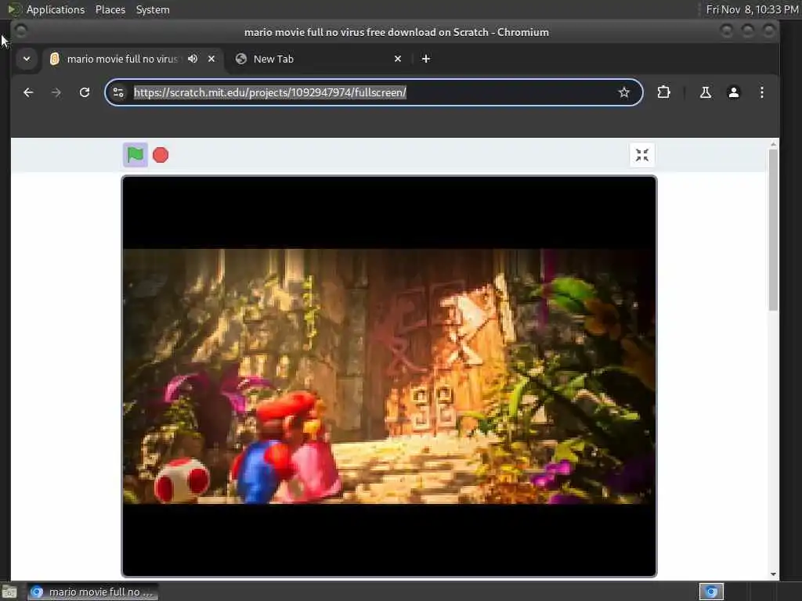This screenshot has height=601, width=802.
Task: Open site information icon in address bar
Action: point(118,92)
